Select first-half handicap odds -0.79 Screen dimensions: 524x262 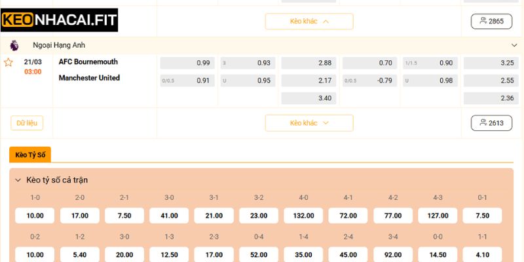click(369, 81)
